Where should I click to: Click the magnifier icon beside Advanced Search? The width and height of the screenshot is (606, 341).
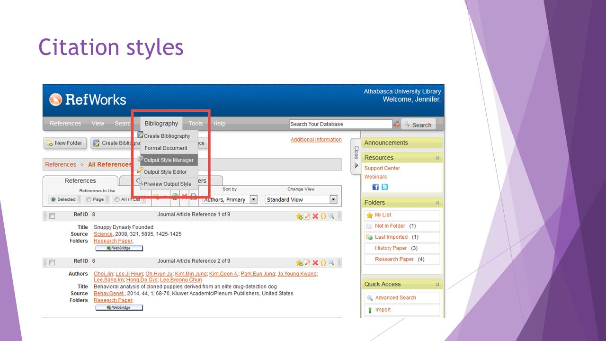tap(370, 298)
